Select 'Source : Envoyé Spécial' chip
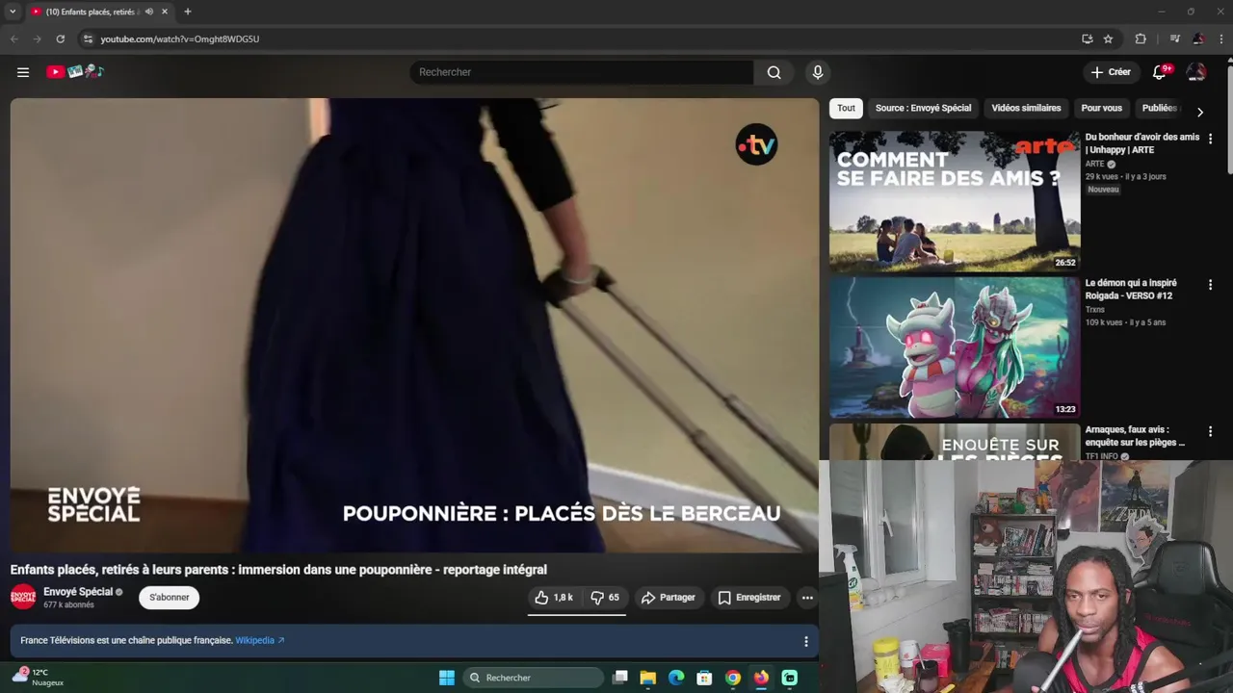This screenshot has height=693, width=1233. (x=923, y=108)
